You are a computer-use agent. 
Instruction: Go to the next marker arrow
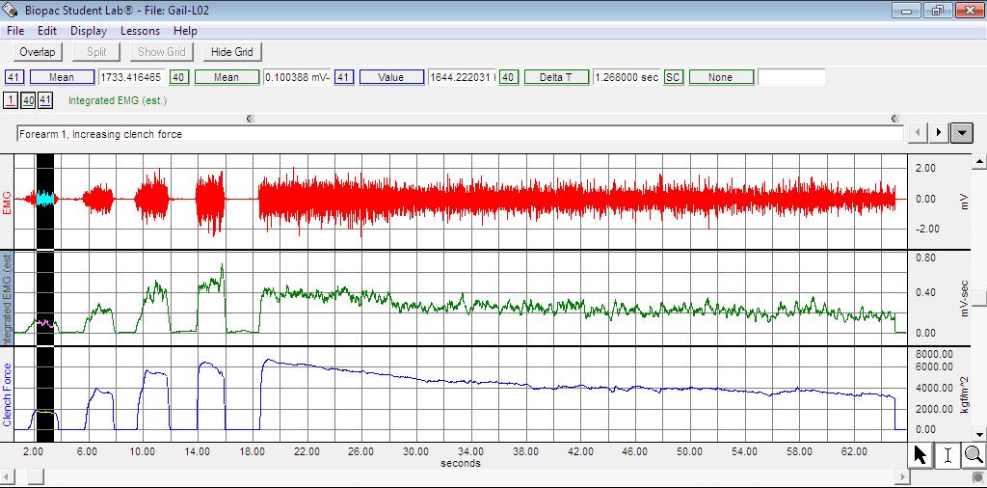[x=939, y=133]
